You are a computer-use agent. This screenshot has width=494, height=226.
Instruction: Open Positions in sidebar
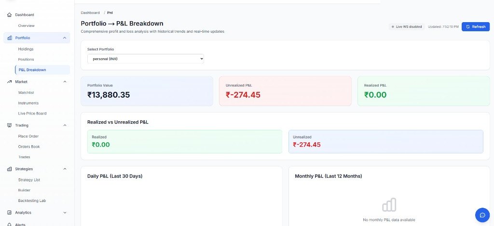[x=26, y=59]
